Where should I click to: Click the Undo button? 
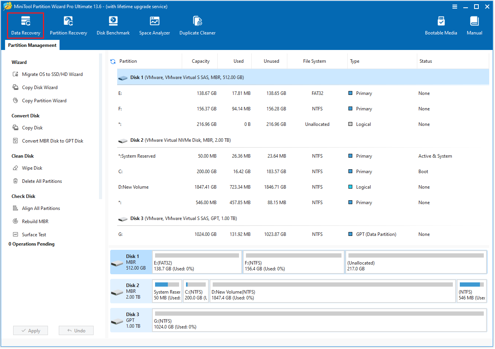point(76,330)
